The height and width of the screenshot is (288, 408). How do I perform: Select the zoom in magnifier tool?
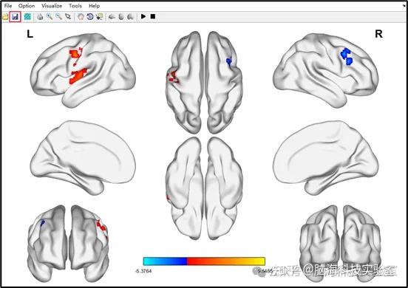pos(50,17)
